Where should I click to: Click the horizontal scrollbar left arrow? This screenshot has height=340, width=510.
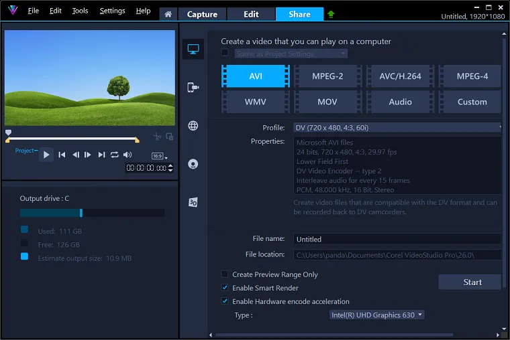(x=211, y=335)
